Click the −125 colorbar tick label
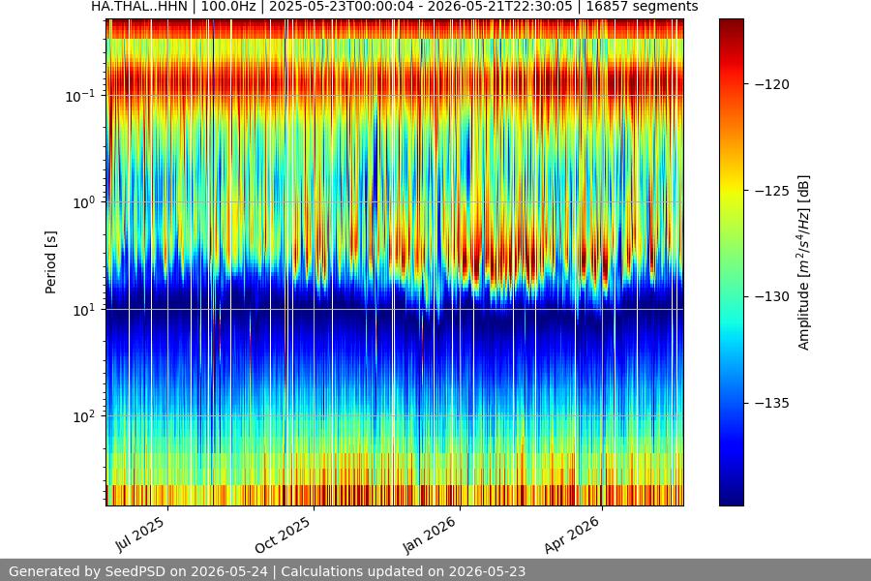 pos(772,191)
